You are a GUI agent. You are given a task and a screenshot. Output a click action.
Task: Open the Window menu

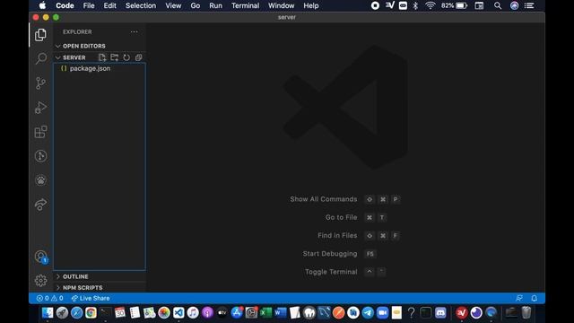281,5
